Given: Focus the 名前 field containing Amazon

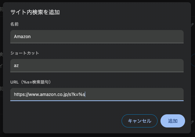Looking at the screenshot, I should (97, 37).
